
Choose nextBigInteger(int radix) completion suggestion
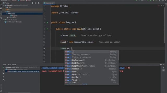(92, 66)
